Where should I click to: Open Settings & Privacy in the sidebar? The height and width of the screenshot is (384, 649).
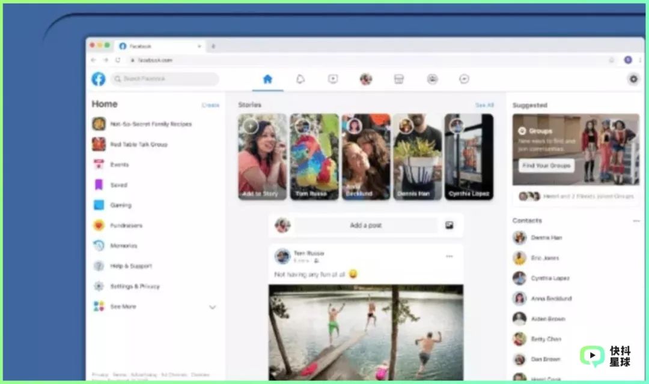[126, 286]
